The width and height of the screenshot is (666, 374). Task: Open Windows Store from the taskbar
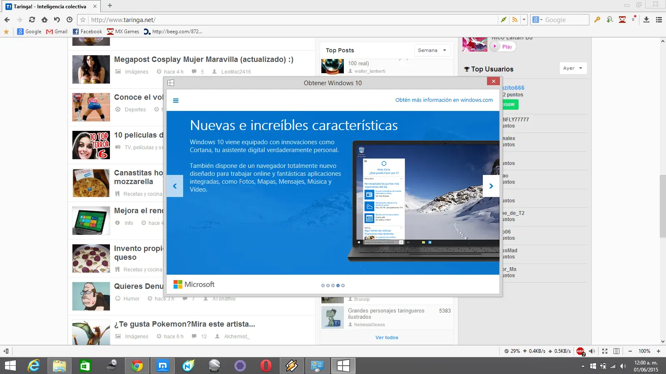[85, 366]
